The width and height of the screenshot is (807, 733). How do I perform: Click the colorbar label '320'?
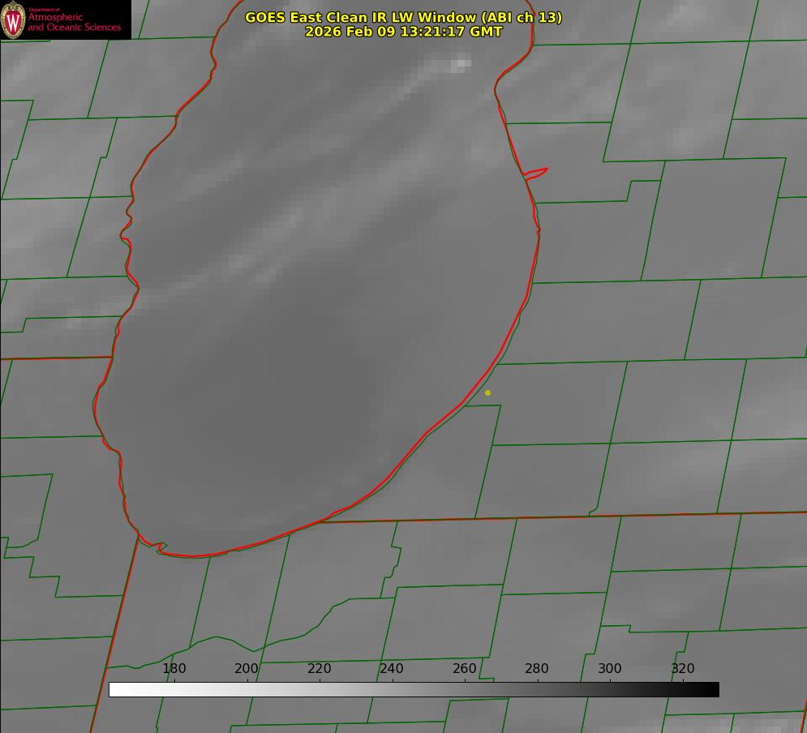click(683, 668)
